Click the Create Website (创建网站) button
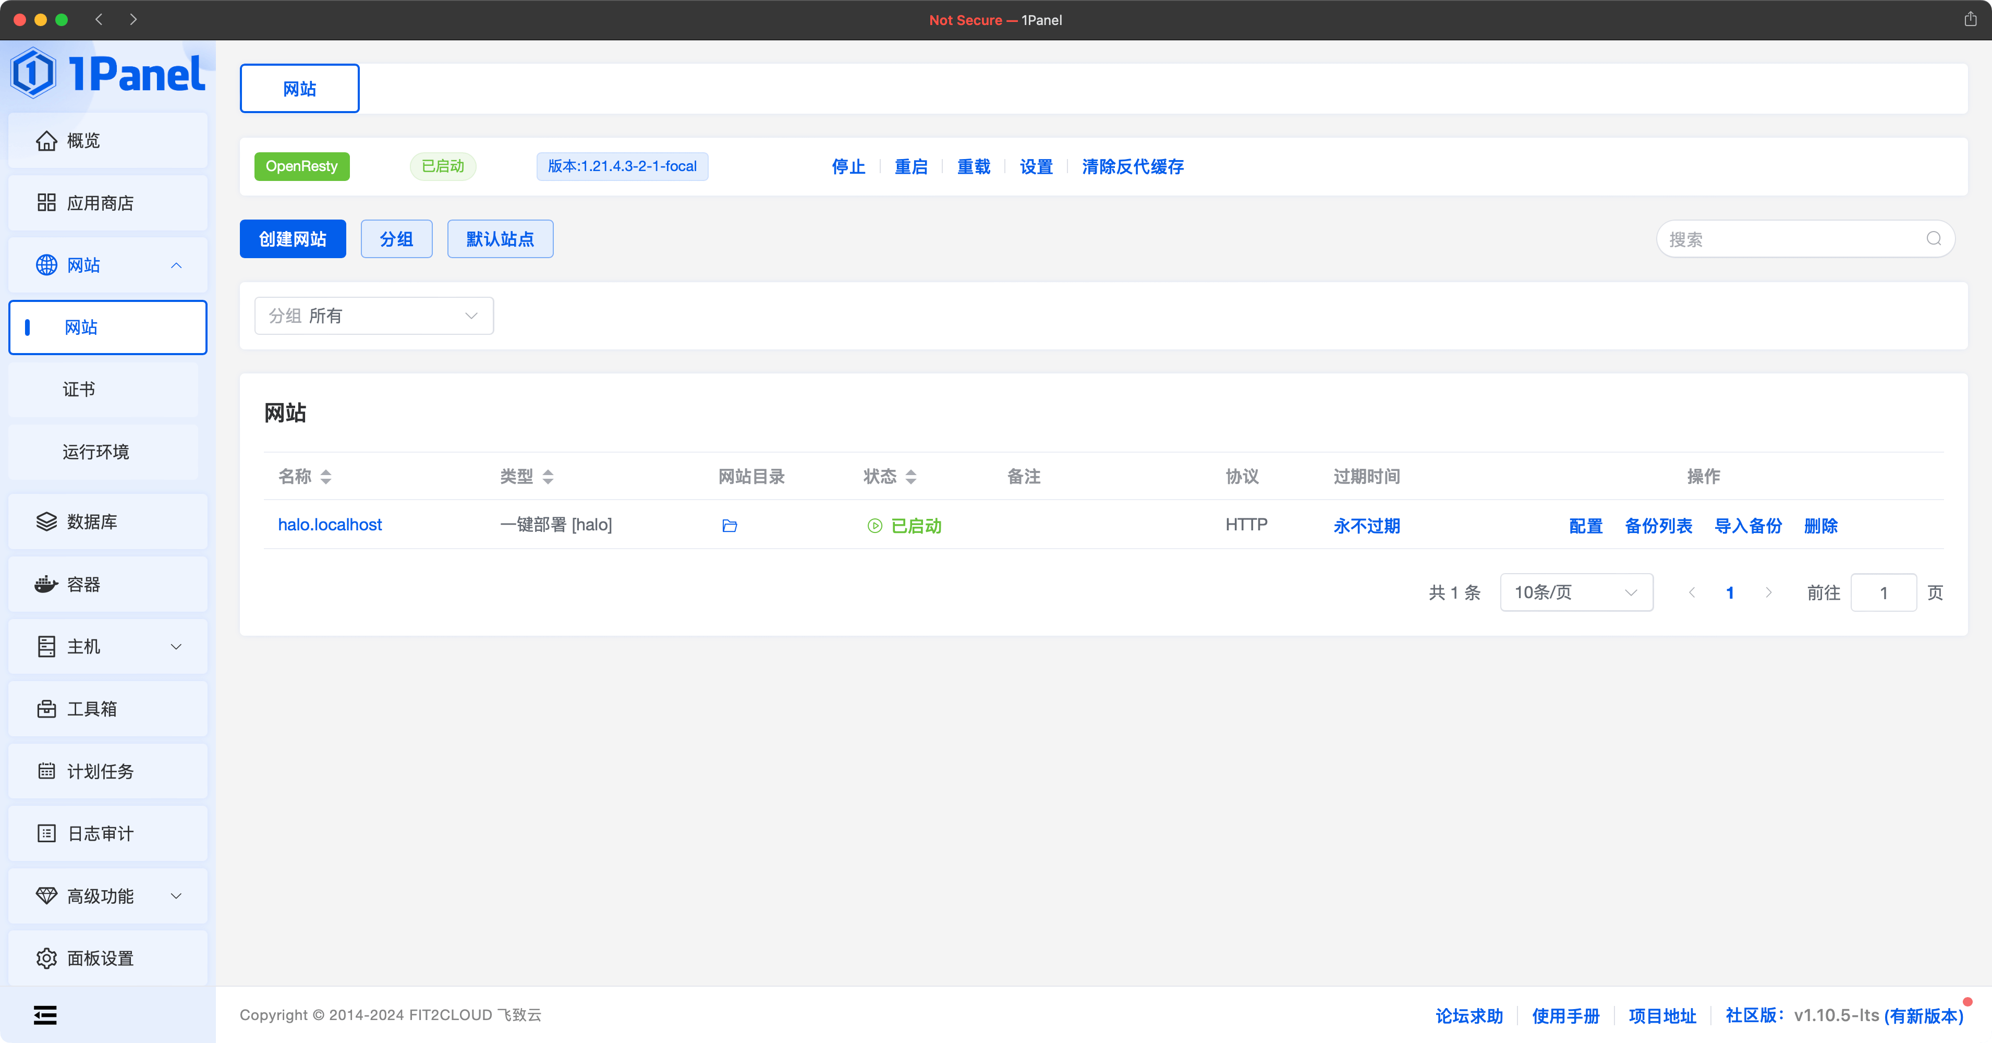This screenshot has height=1043, width=1992. pos(293,239)
